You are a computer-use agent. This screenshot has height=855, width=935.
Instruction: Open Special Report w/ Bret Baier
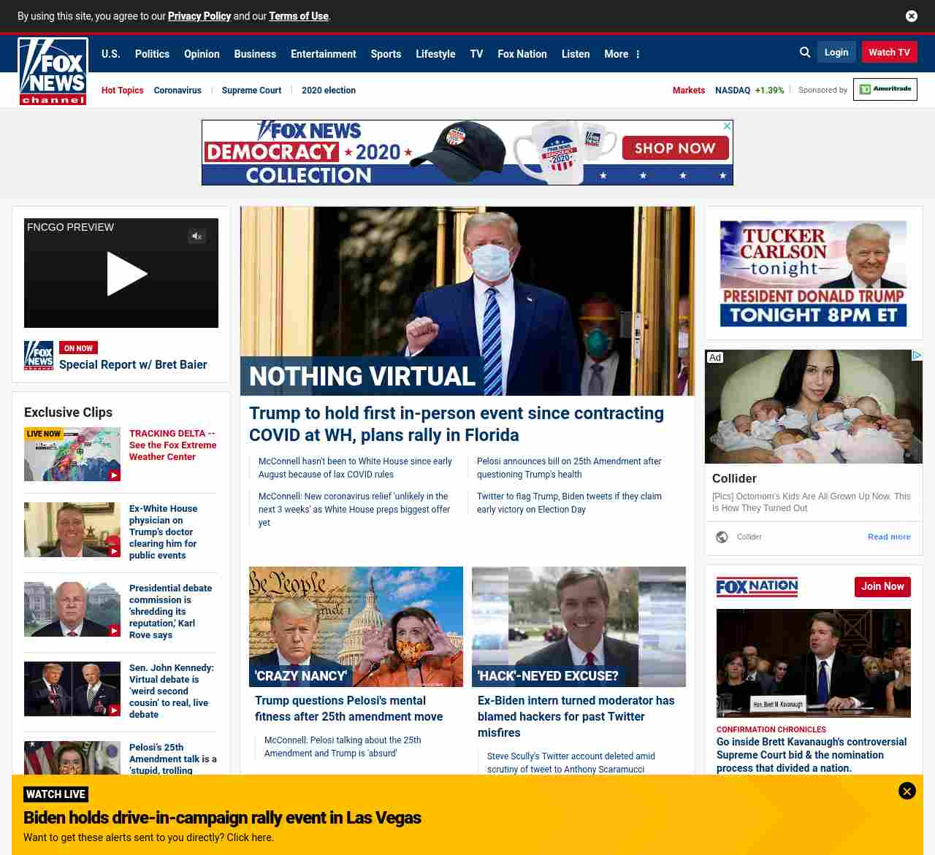click(133, 364)
